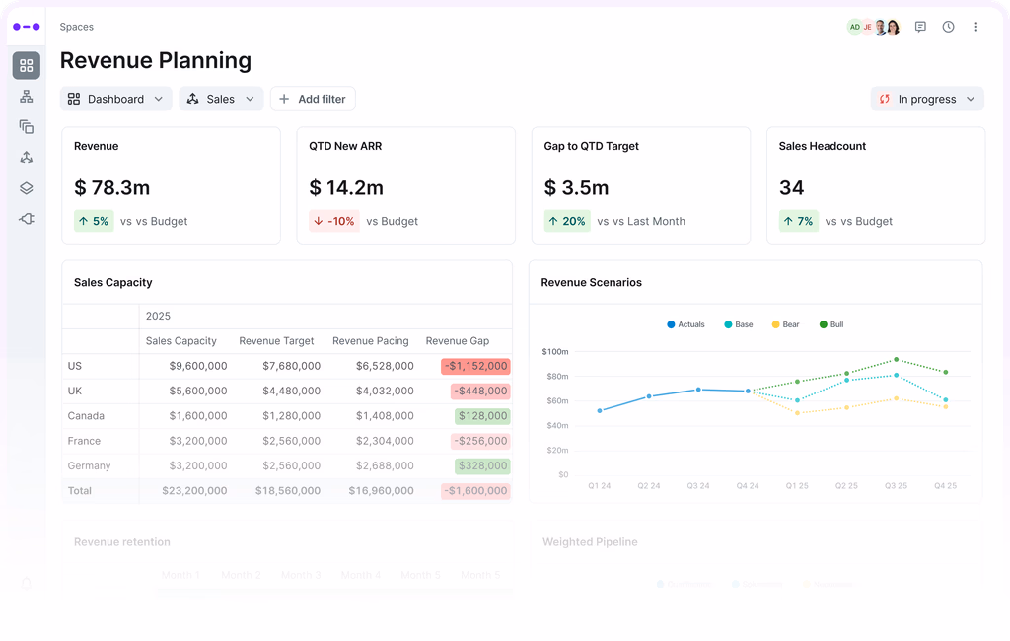
Task: Click the $1,408,000 revenue pacing cell
Action: pos(385,416)
